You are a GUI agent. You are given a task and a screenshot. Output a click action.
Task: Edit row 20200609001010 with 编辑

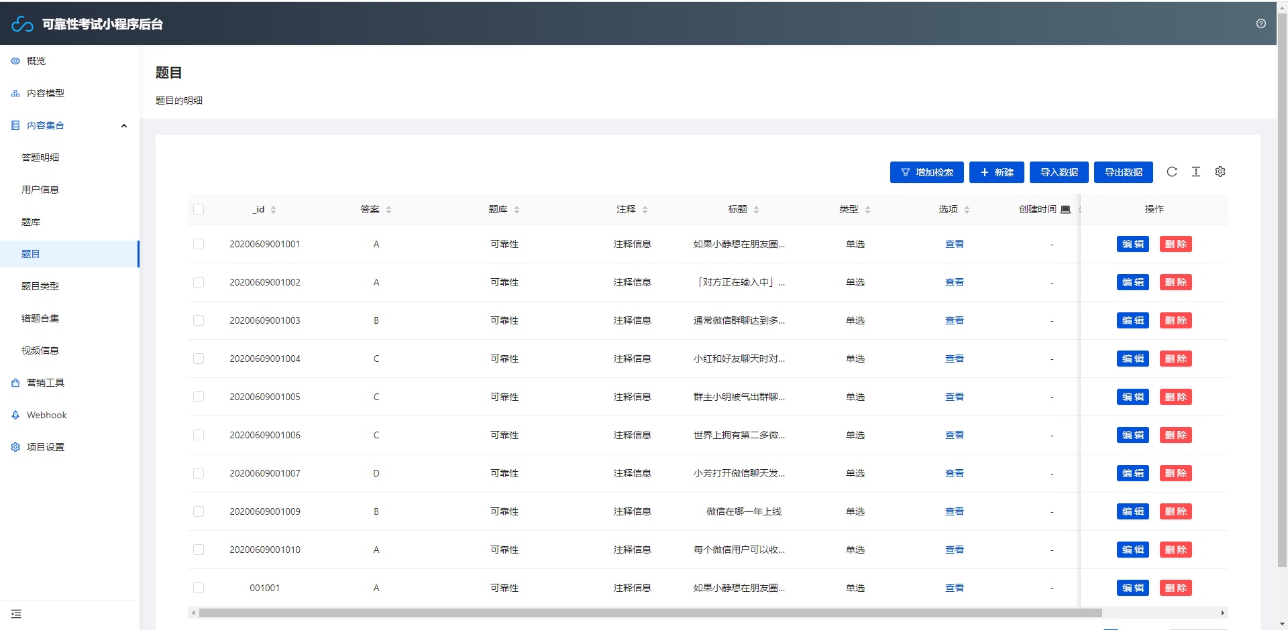click(1133, 550)
